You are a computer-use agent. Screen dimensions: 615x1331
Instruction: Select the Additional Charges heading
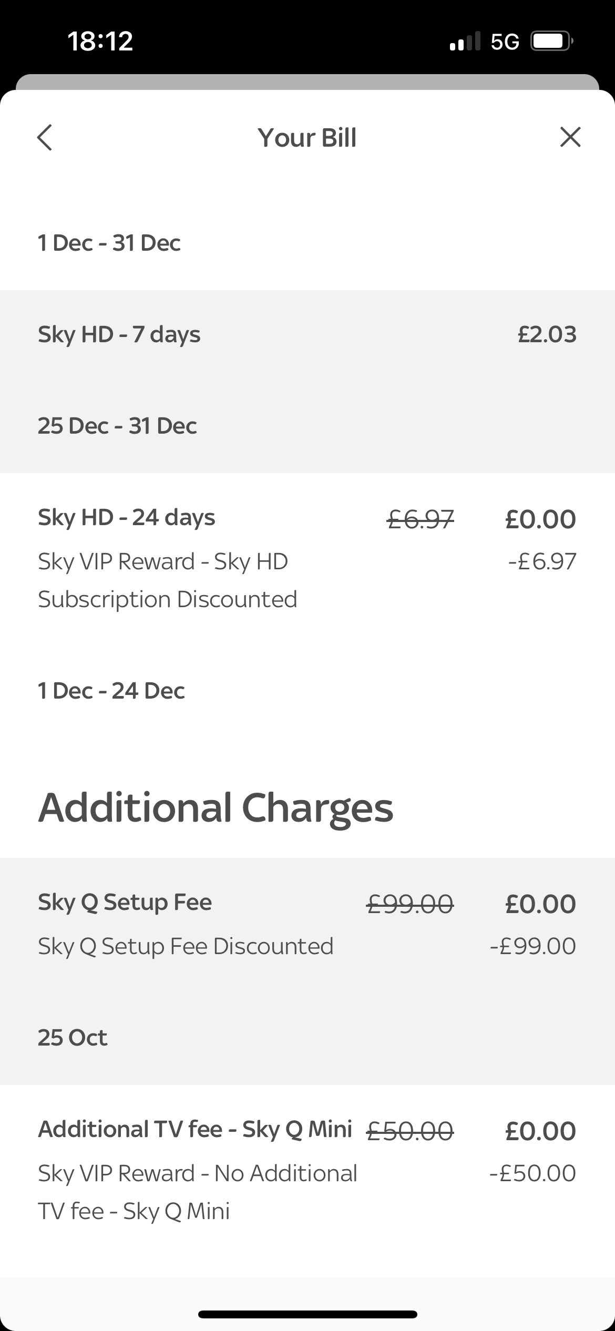click(216, 807)
